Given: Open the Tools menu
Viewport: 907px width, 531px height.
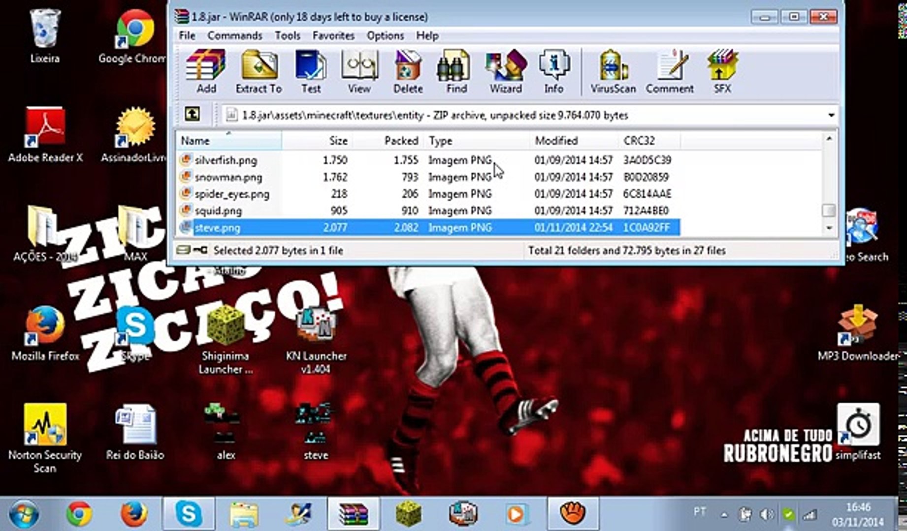Looking at the screenshot, I should pyautogui.click(x=287, y=35).
